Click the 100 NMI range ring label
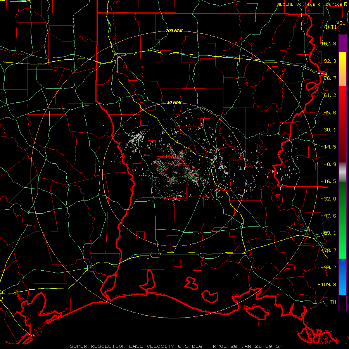Screen dimensions: 349x349 (174, 31)
